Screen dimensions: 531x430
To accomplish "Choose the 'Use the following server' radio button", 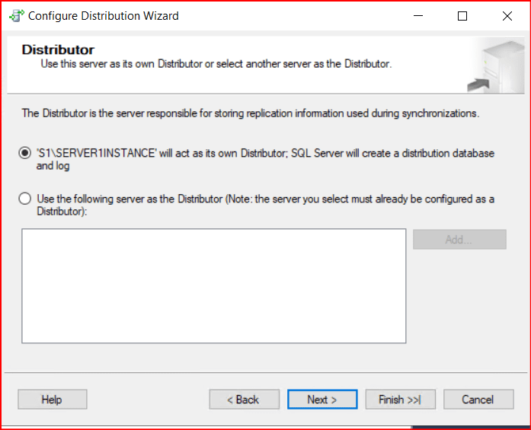I will pos(25,199).
